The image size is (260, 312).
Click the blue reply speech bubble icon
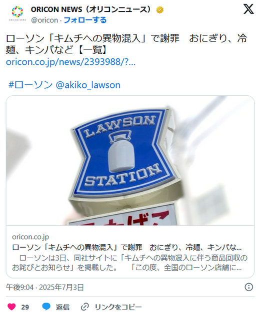[46, 307]
